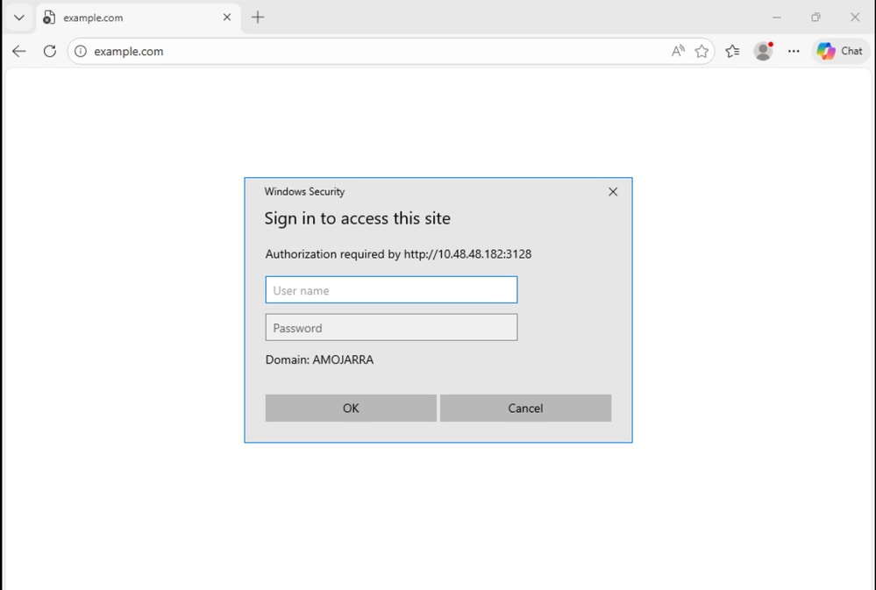Open Copilot Chat in the sidebar
The image size is (876, 590).
839,51
